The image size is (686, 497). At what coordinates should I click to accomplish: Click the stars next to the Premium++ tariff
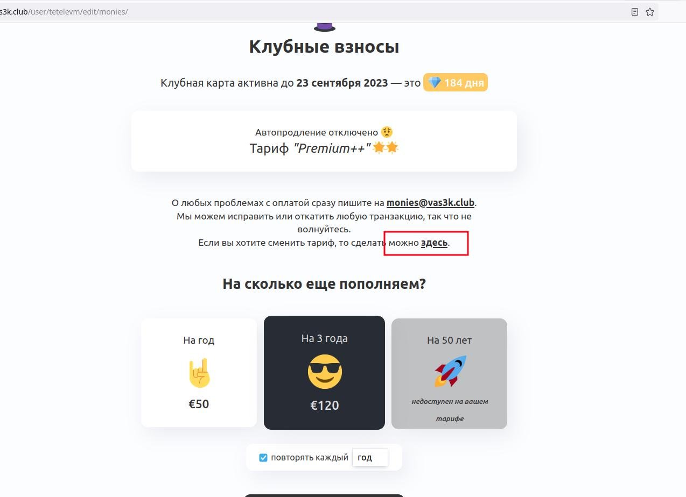(386, 148)
